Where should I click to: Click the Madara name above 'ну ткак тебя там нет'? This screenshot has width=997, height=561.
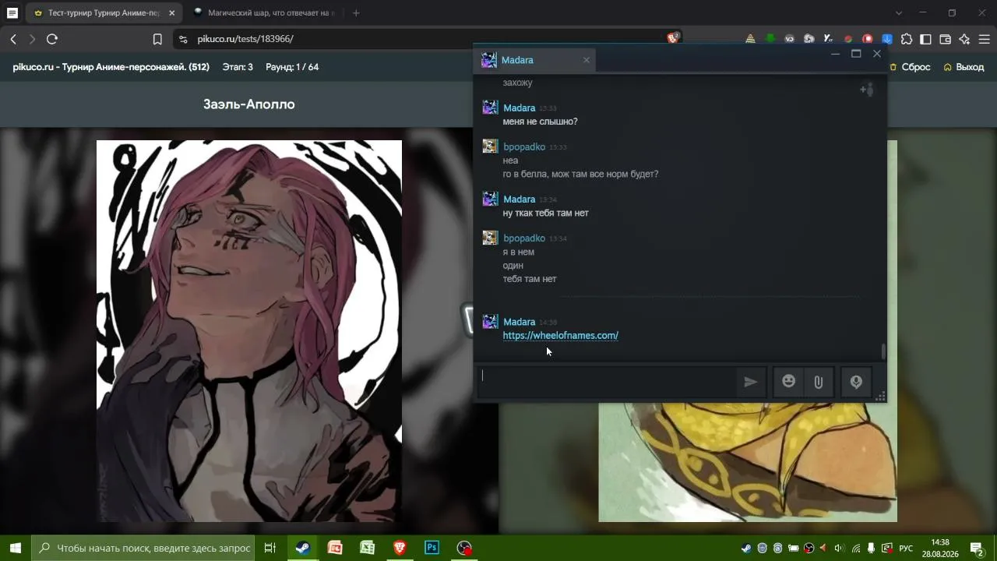tap(519, 199)
